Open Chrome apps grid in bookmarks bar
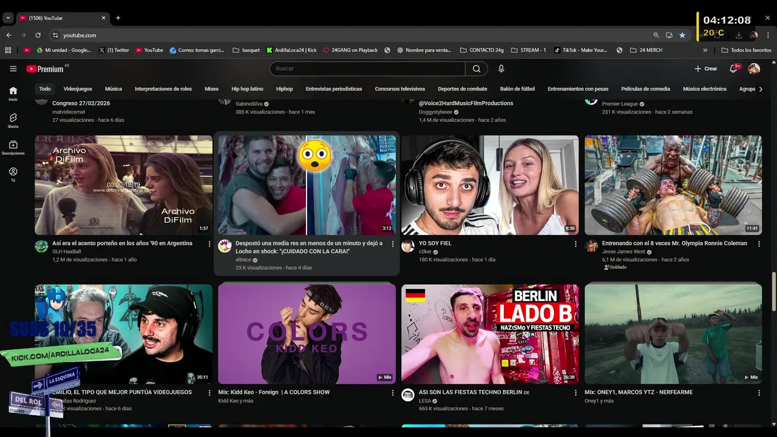 [x=8, y=50]
